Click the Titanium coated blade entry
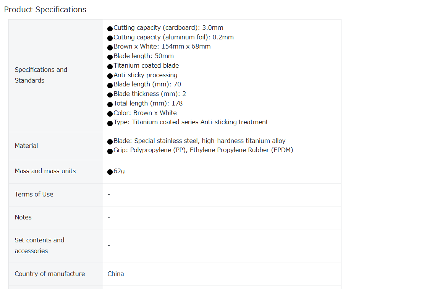Viewport: 440px width, 289px height. pyautogui.click(x=143, y=66)
